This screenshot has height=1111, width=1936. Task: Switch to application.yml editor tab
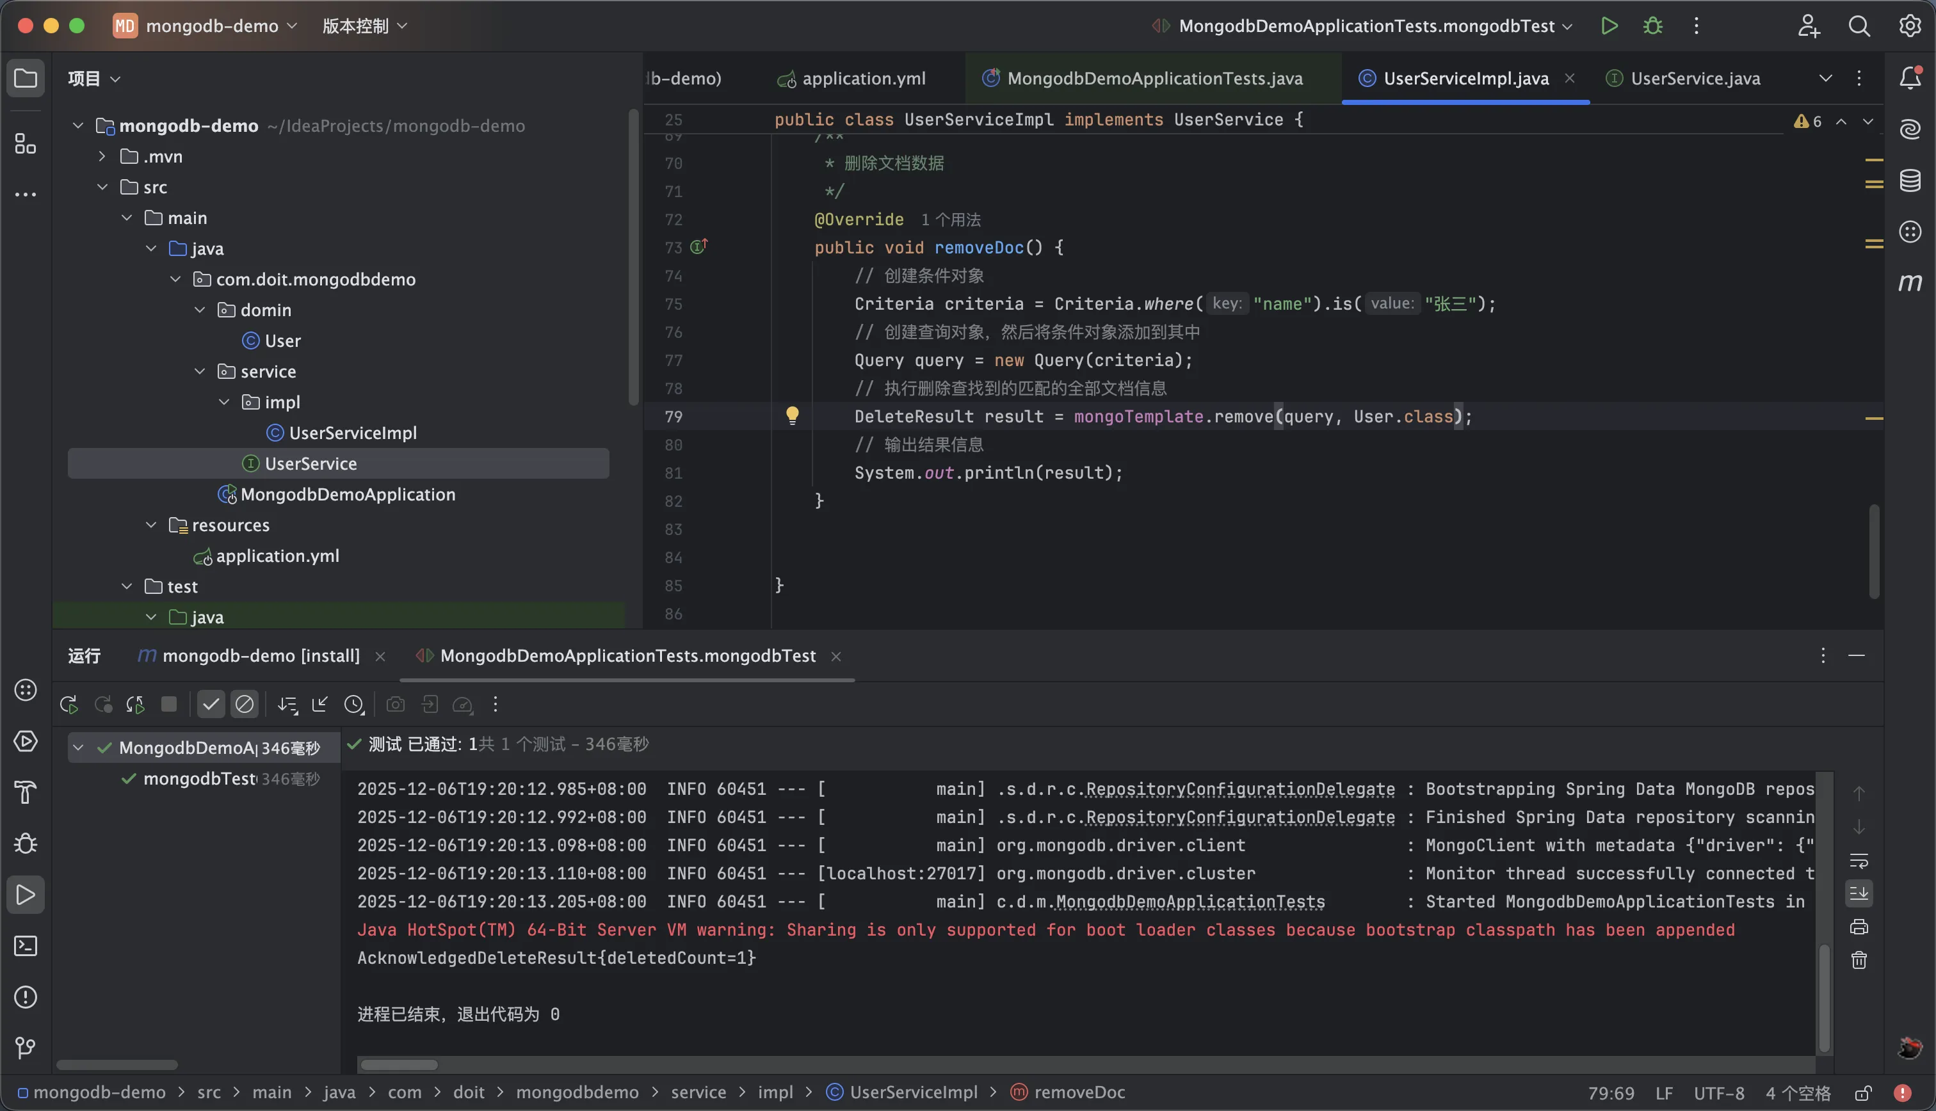[863, 79]
